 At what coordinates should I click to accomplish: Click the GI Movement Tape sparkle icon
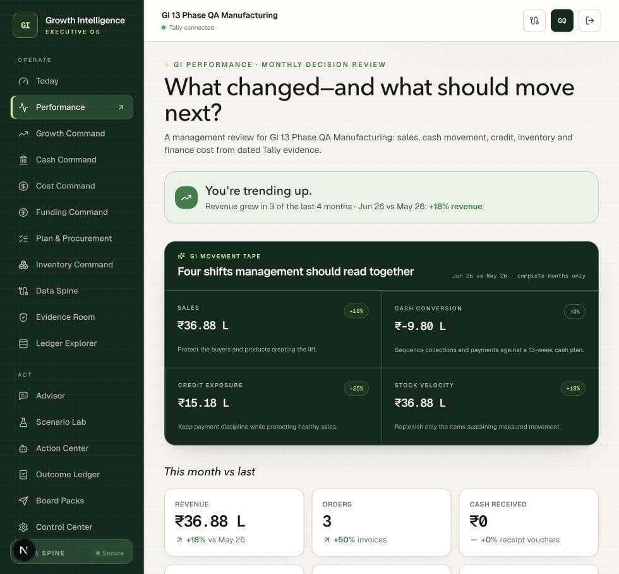click(181, 256)
